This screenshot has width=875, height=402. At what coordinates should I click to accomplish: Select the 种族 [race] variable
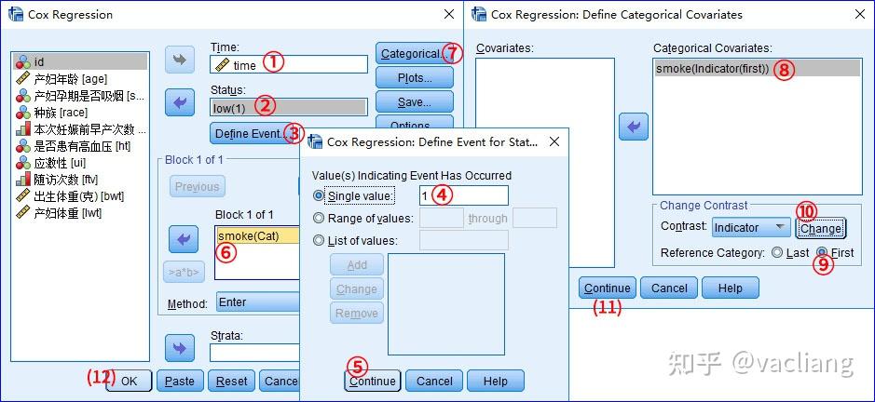click(x=60, y=113)
